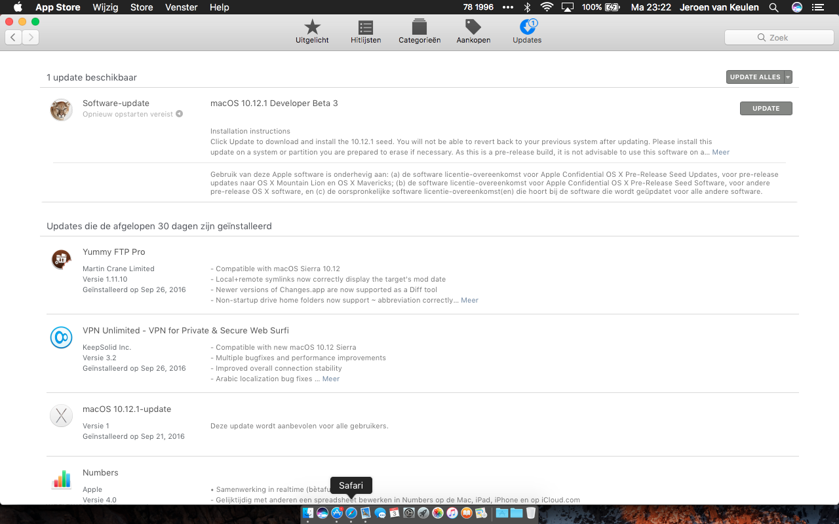Open the Hitlijsten tab
Screen dimensions: 839x524
tap(366, 31)
